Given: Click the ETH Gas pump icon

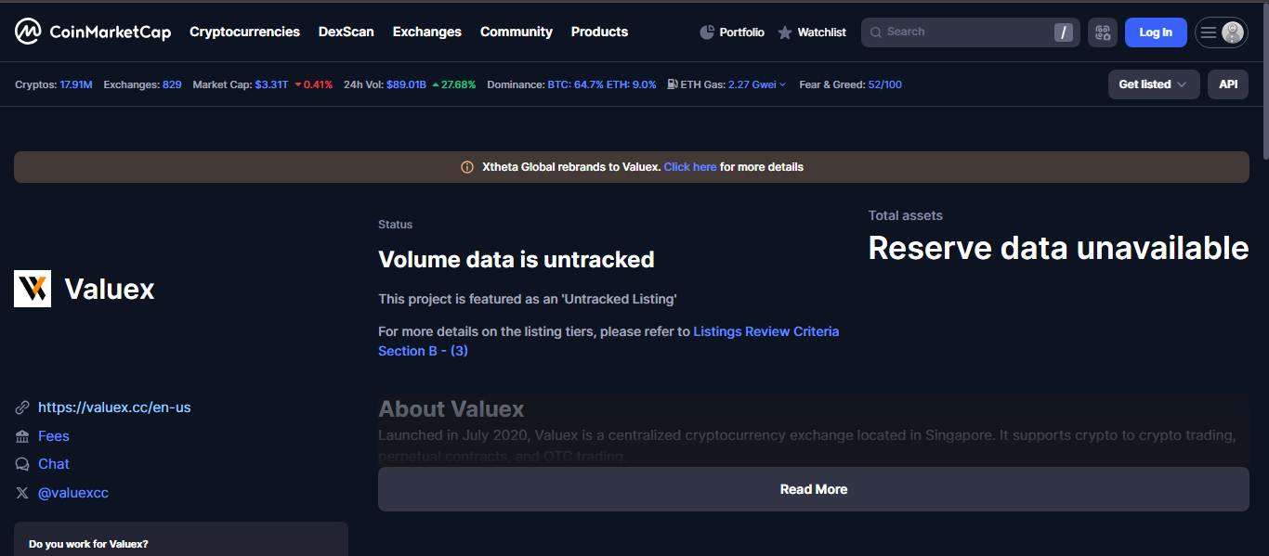Looking at the screenshot, I should (x=672, y=84).
